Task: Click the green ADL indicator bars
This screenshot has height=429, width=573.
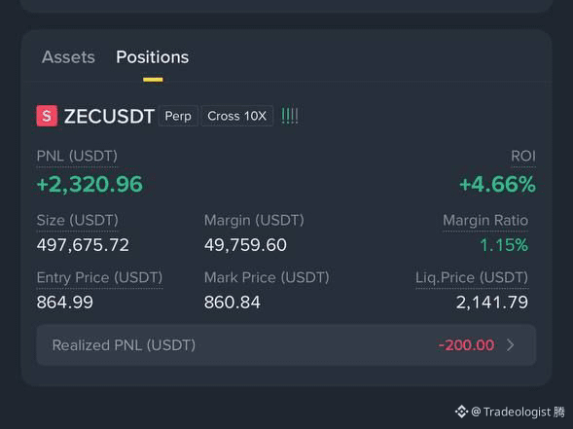Action: [x=290, y=116]
